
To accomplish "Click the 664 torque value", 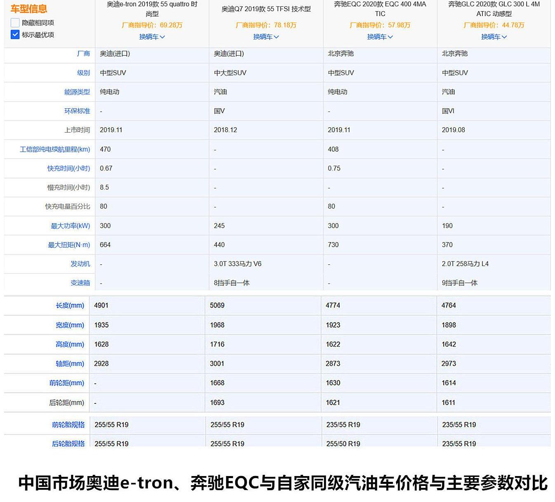I will tap(105, 245).
